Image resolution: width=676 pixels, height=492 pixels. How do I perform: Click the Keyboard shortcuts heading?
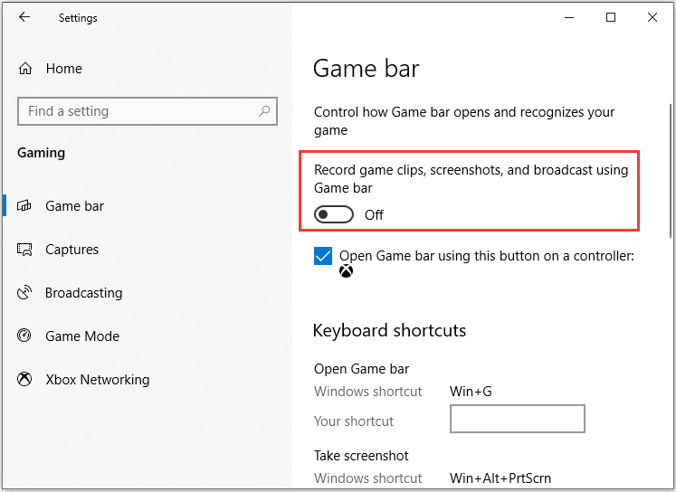[x=389, y=330]
